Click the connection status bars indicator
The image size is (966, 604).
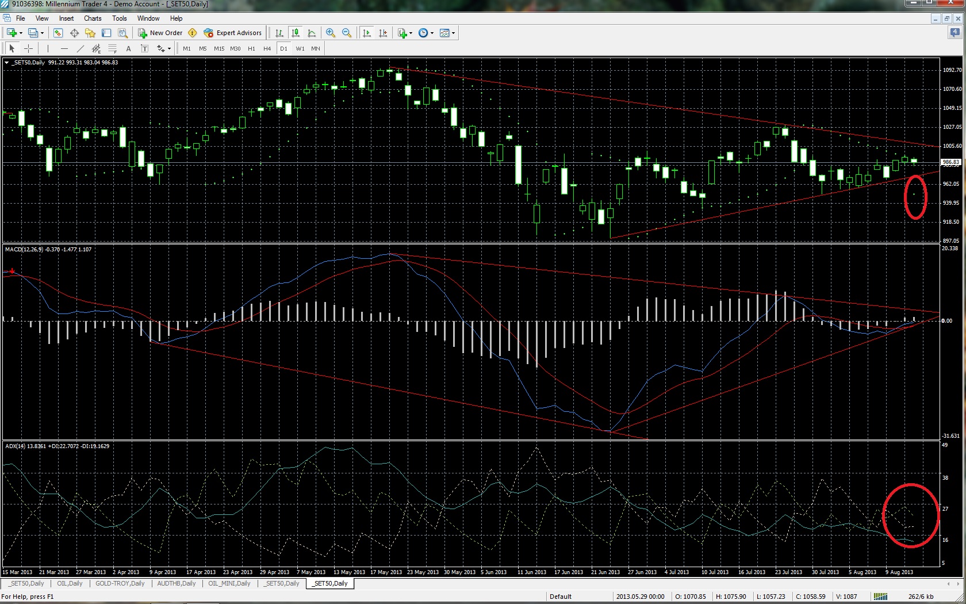click(x=880, y=597)
